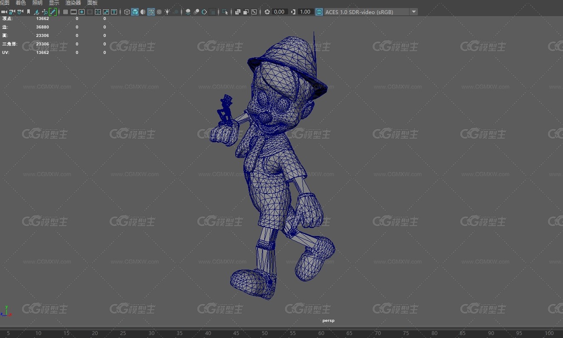
Task: Toggle Wireframe on Shaded icon
Action: (x=151, y=12)
